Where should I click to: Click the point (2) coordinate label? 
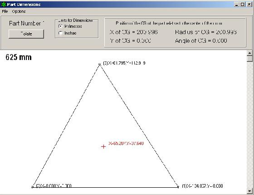(x=54, y=186)
